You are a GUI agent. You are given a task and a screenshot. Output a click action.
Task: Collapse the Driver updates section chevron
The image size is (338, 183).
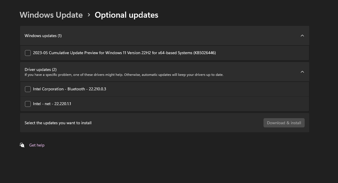[302, 72]
